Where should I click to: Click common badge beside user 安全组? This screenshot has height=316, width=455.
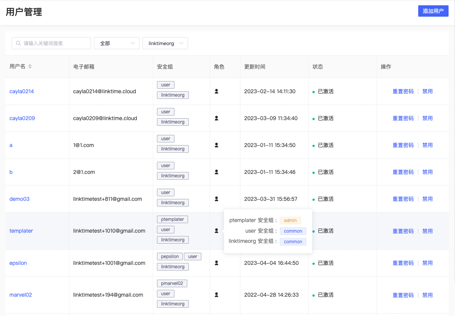click(293, 231)
